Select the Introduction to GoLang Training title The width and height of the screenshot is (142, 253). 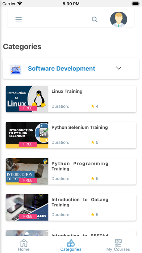coord(80,202)
